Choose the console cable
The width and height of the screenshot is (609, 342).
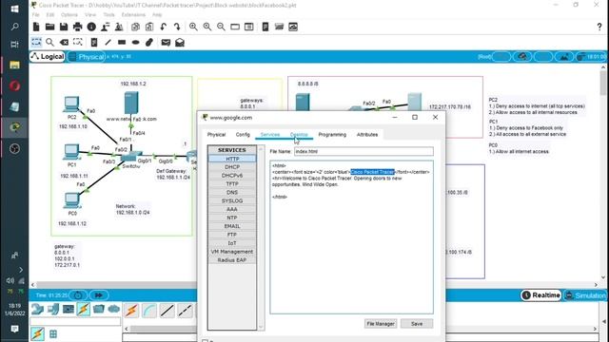149,311
